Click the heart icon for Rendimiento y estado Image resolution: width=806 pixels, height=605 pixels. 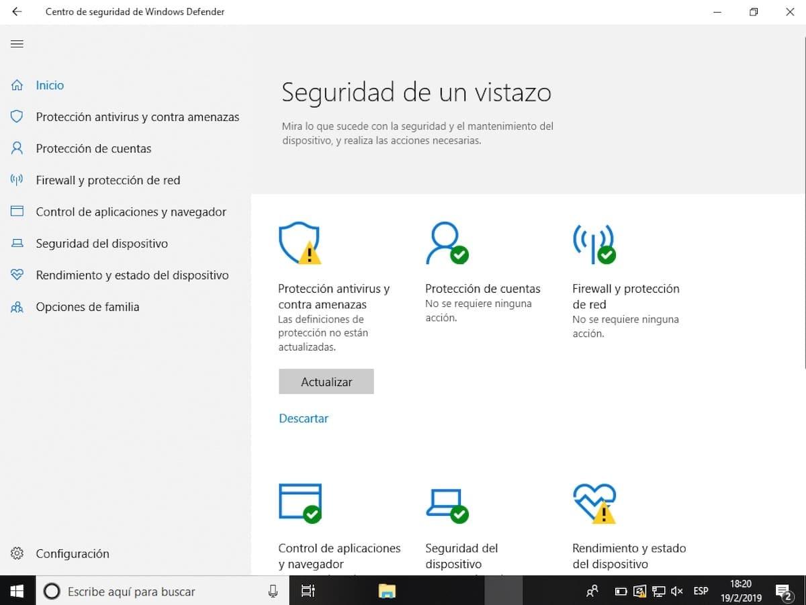pyautogui.click(x=17, y=275)
